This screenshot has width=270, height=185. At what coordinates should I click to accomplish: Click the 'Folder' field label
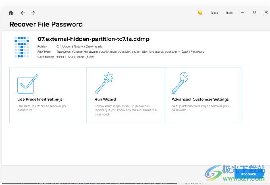(x=42, y=47)
